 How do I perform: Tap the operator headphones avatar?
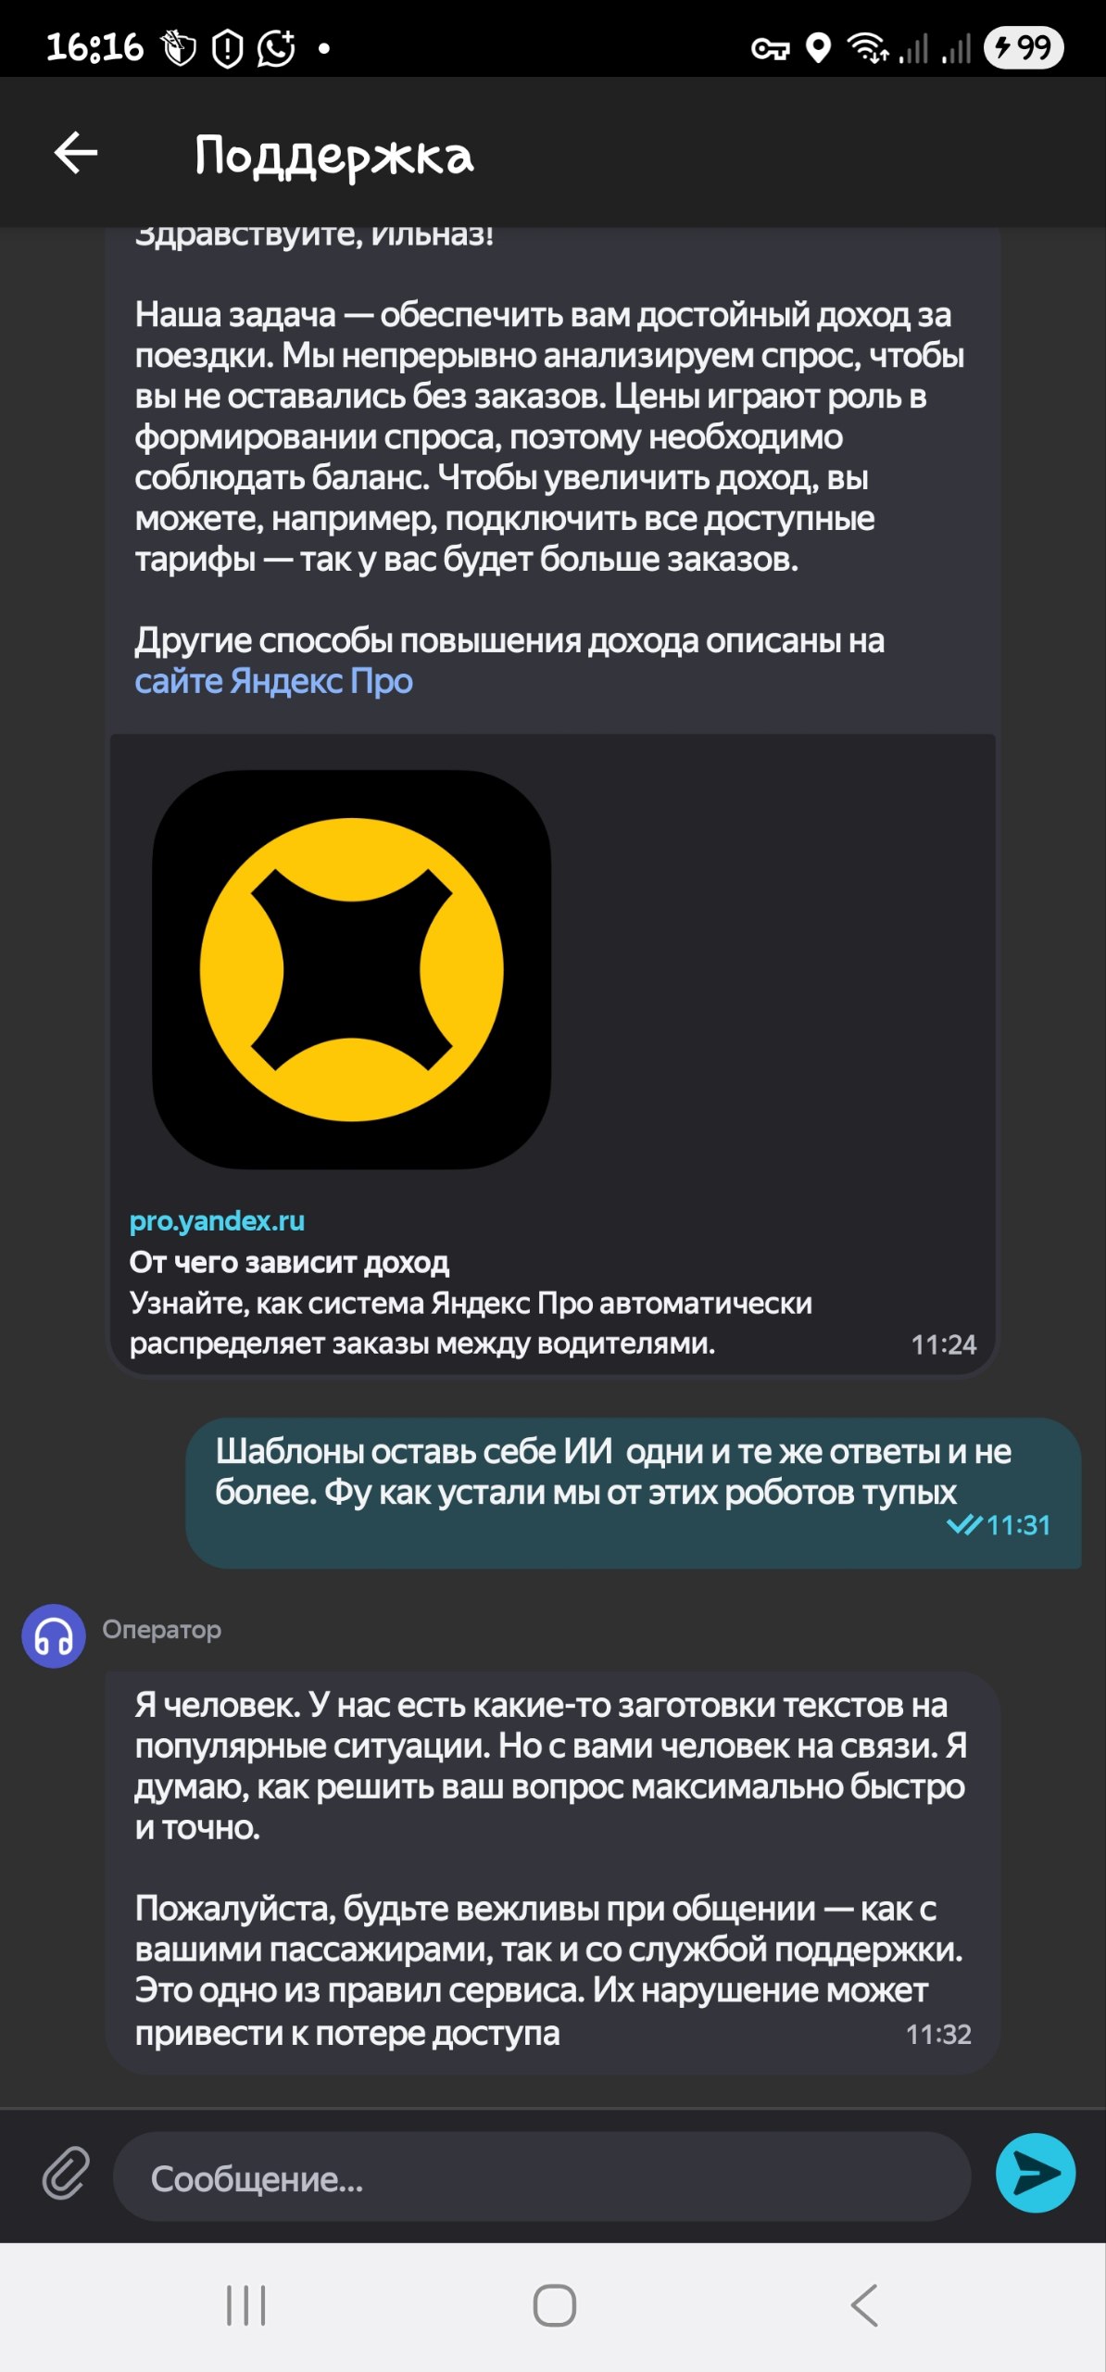[x=54, y=1636]
